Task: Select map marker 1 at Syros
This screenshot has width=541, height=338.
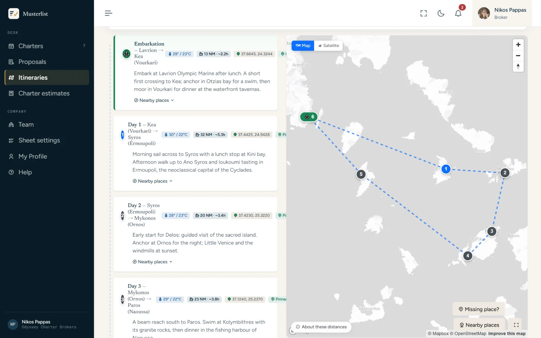Action: pyautogui.click(x=446, y=169)
